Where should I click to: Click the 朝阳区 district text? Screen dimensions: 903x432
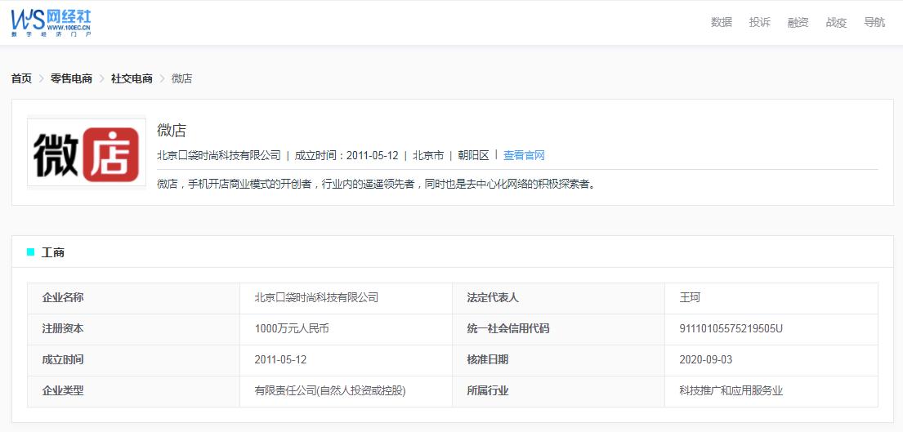(473, 155)
